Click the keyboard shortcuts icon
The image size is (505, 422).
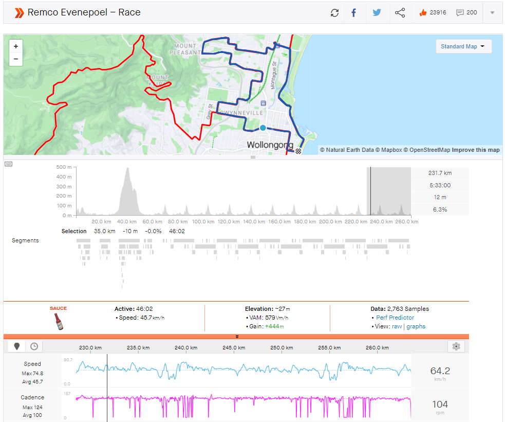click(x=8, y=164)
